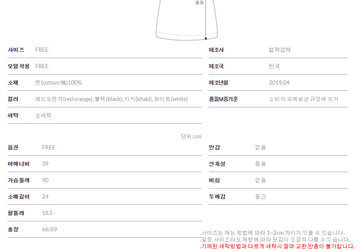Click the 한국 country value

(274, 66)
